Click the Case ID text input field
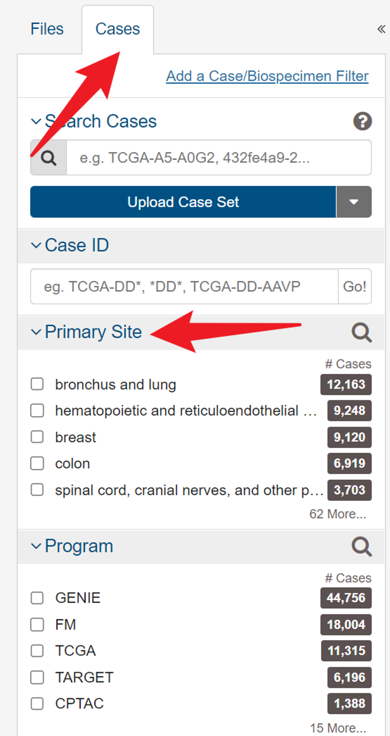 [x=184, y=286]
